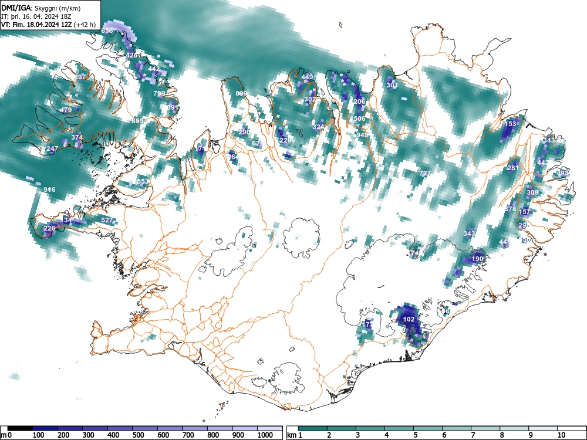Viewport: 587px width, 440px height.
Task: Select the black swatch between 0 and 100 m
Action: click(20, 428)
